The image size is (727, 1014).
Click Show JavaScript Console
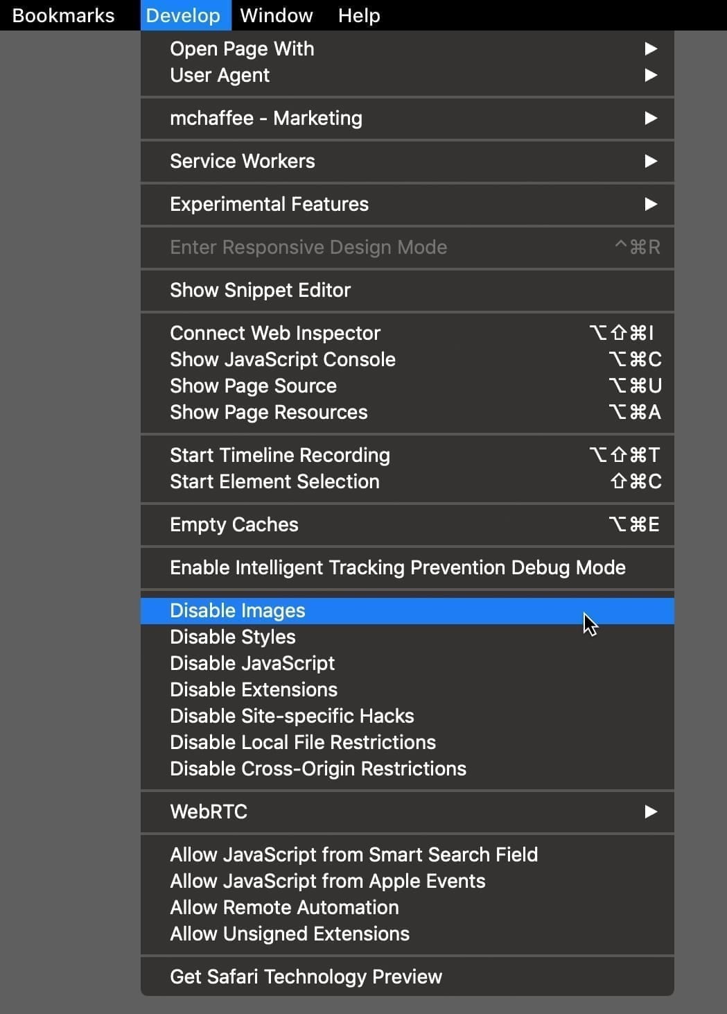point(283,359)
